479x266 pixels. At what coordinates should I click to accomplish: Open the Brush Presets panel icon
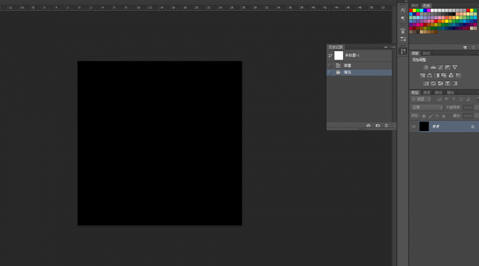click(403, 31)
